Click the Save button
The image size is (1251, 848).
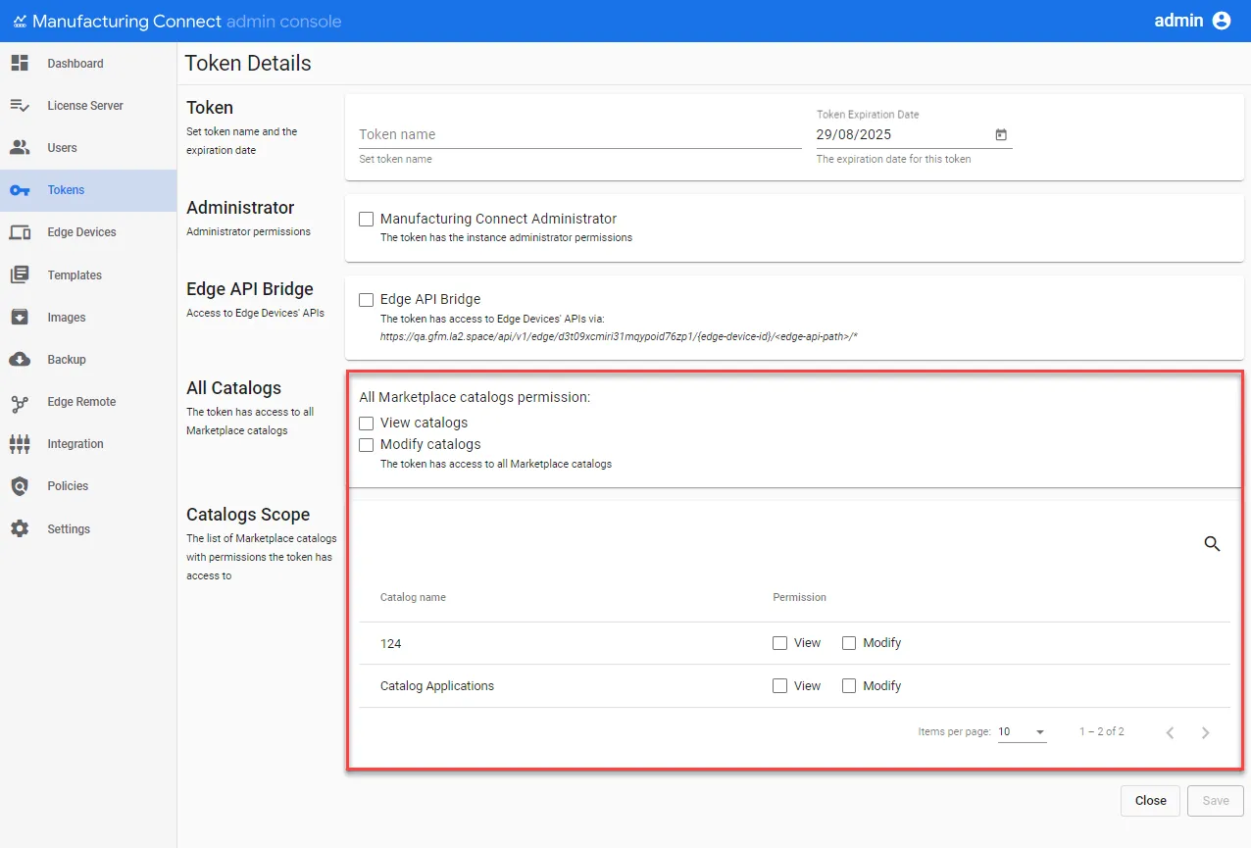click(1216, 801)
